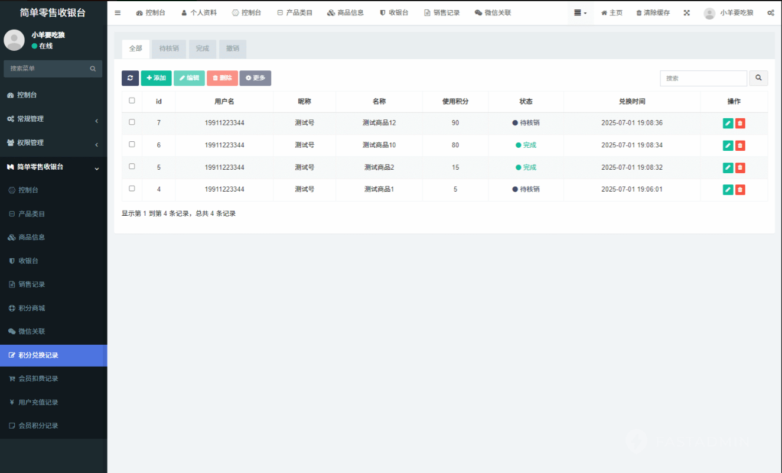This screenshot has height=473, width=782.
Task: Open 会员扣费记录 in the sidebar
Action: click(38, 378)
